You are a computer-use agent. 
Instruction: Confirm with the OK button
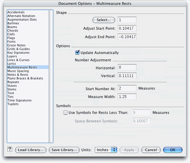[173, 150]
